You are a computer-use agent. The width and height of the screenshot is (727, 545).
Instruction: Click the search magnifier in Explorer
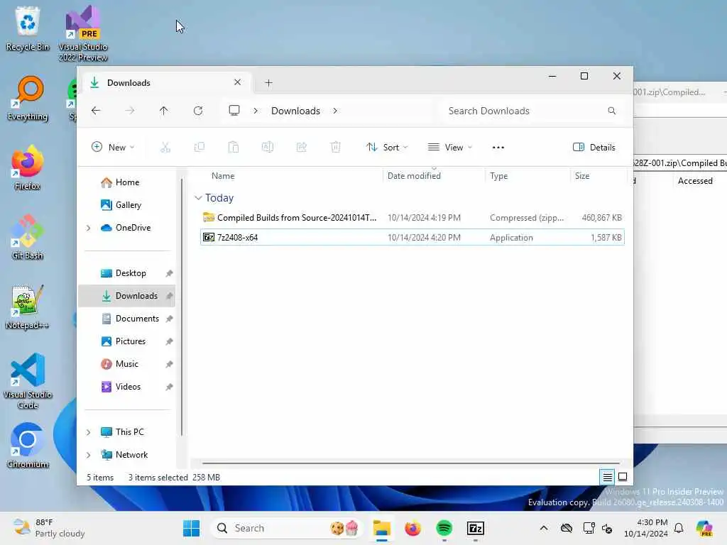tap(611, 111)
